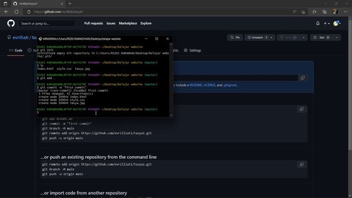Image resolution: width=352 pixels, height=198 pixels.
Task: Switch to the Code tab
Action: point(16,51)
